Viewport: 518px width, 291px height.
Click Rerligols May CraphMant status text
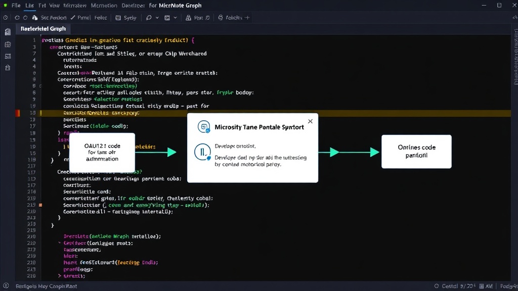(46, 286)
